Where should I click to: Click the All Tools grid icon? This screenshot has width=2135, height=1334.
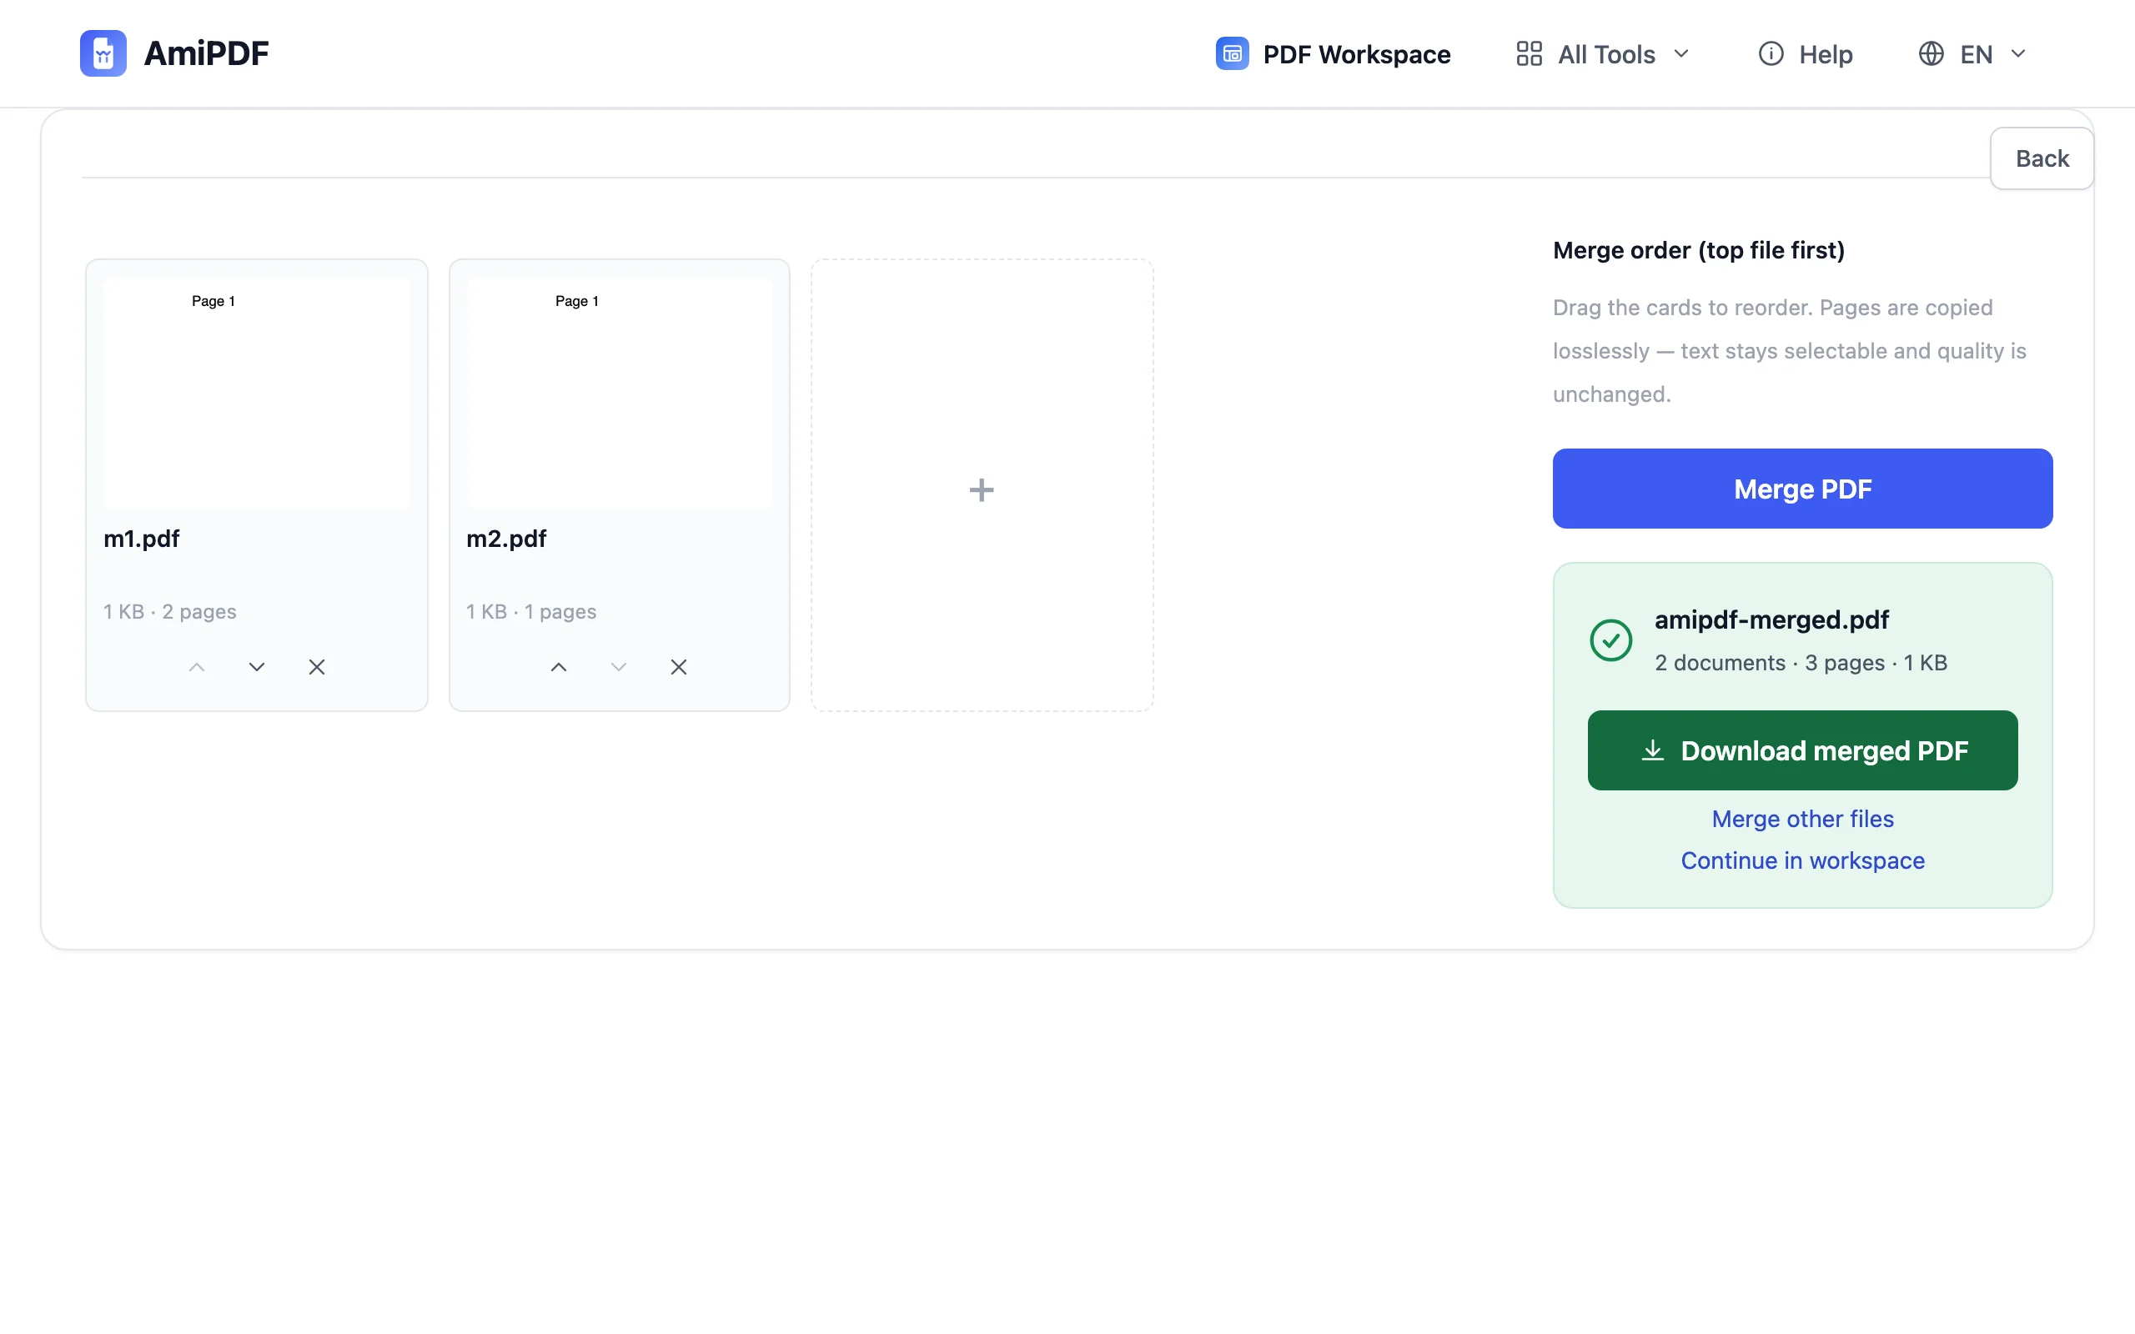(1529, 54)
